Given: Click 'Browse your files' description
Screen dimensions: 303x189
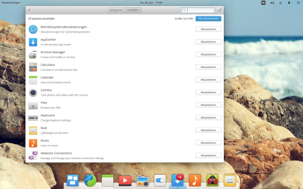Looking at the screenshot, I should 51,108.
